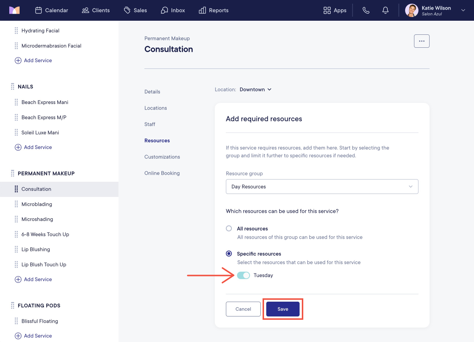Open the Inbox

click(173, 10)
